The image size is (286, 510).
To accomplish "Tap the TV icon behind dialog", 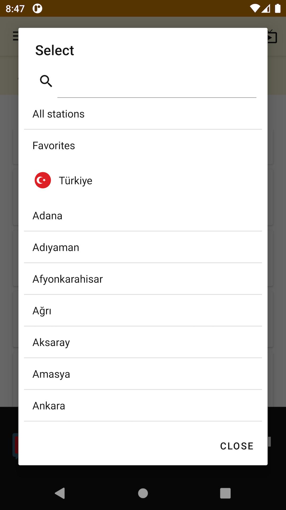I will [x=272, y=36].
